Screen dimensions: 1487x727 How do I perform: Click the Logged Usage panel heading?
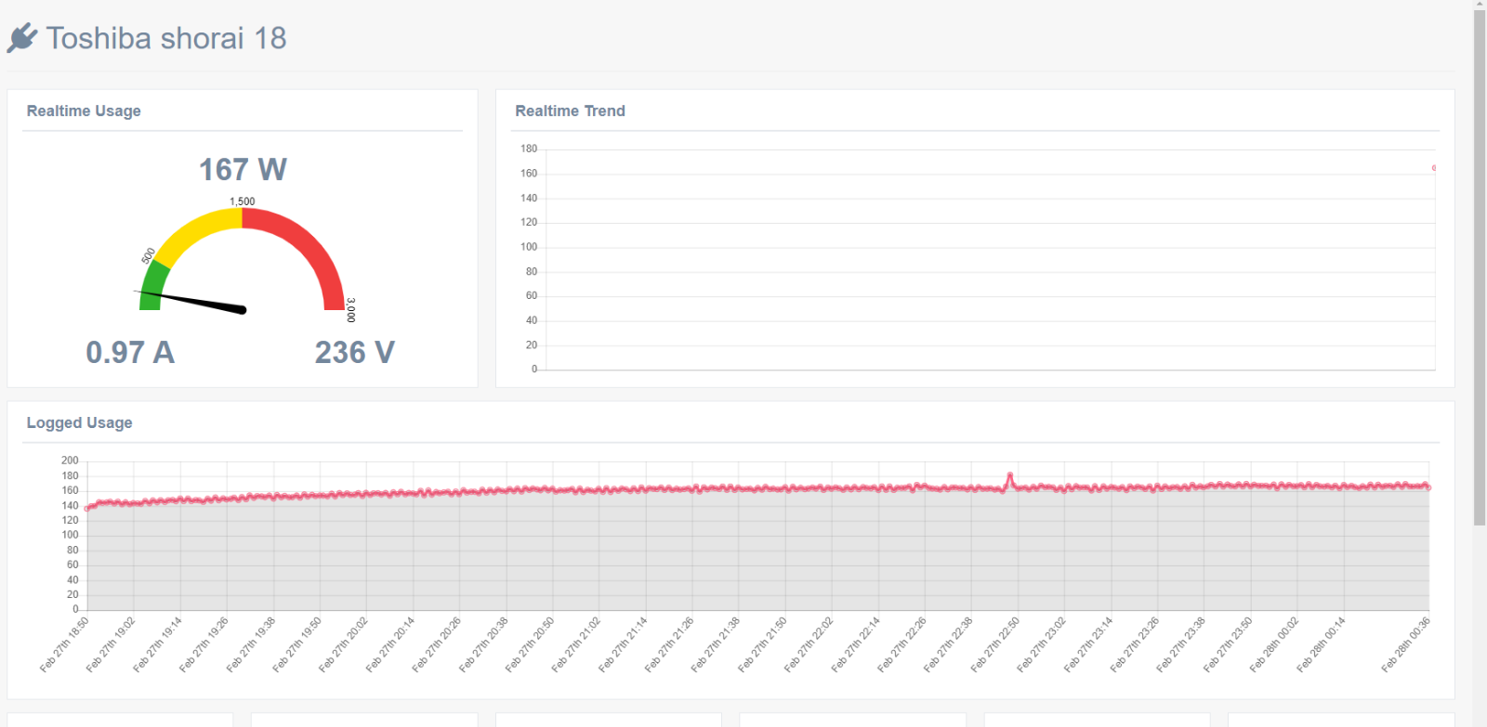coord(79,423)
